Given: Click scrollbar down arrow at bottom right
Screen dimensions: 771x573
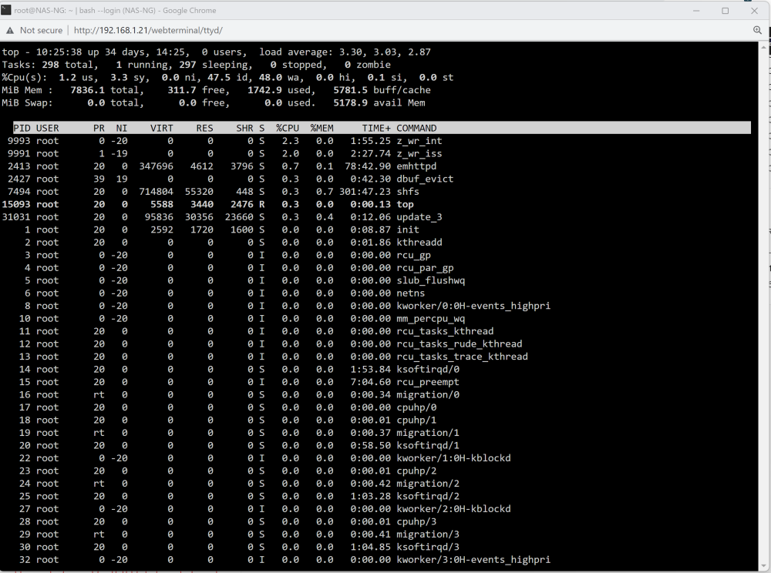Looking at the screenshot, I should click(x=763, y=565).
